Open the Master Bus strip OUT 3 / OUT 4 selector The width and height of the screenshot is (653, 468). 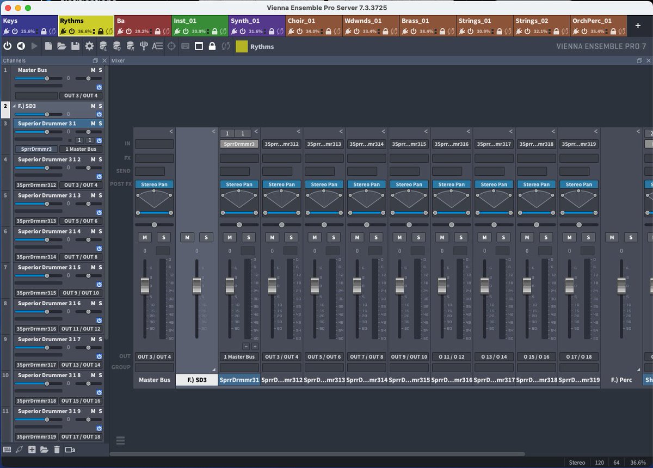[155, 356]
